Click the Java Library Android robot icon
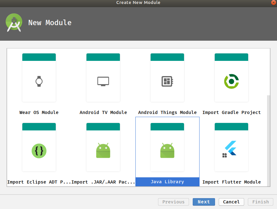This screenshot has height=209, width=277. (167, 151)
